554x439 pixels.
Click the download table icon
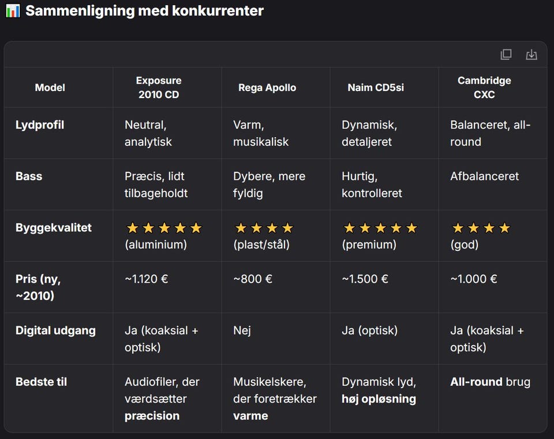531,54
